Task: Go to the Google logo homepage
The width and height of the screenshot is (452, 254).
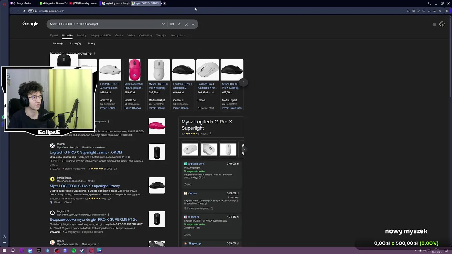Action: pyautogui.click(x=30, y=24)
